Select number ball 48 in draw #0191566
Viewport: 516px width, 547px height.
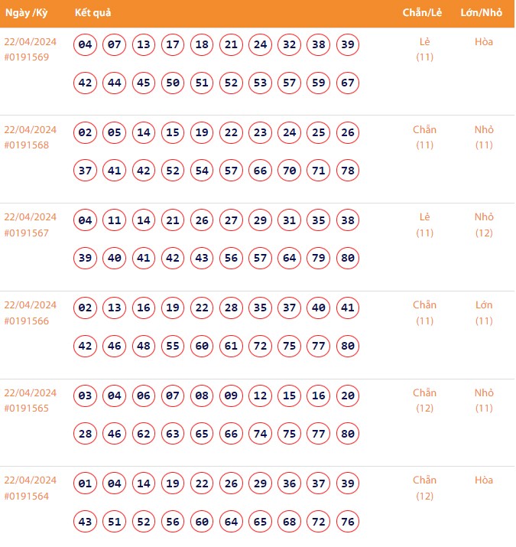point(144,346)
